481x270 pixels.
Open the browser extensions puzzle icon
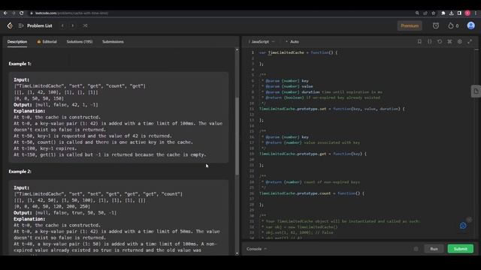[443, 13]
